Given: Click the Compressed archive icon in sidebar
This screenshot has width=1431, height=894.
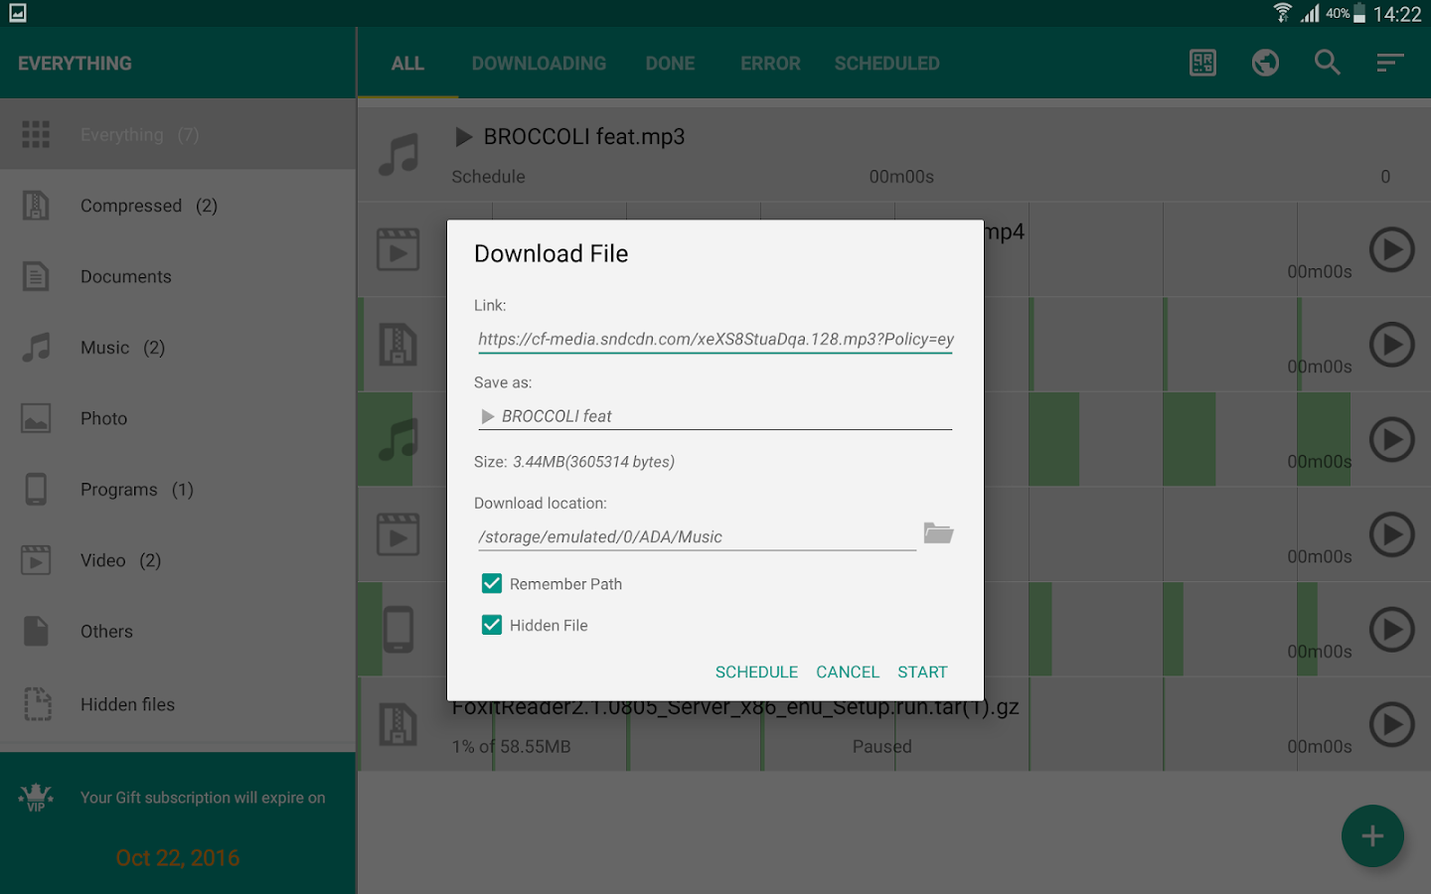Looking at the screenshot, I should pos(36,206).
